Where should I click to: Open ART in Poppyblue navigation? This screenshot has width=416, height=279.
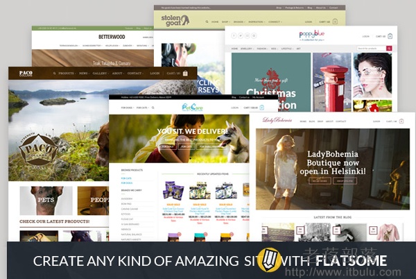click(x=298, y=49)
